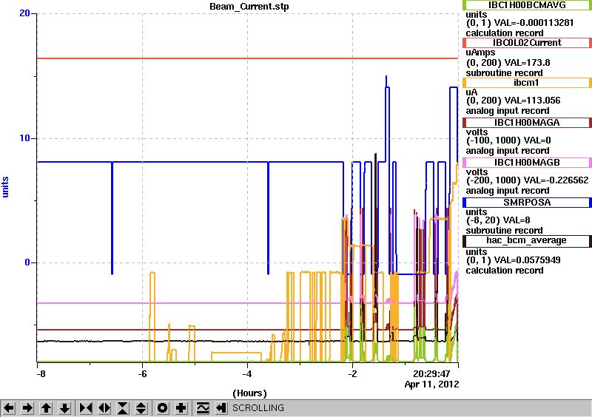Click the pan right arrow button
592x417 pixels.
pos(27,408)
